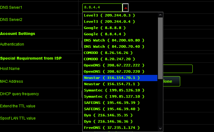Click the DNS Server2 label

click(x=11, y=20)
